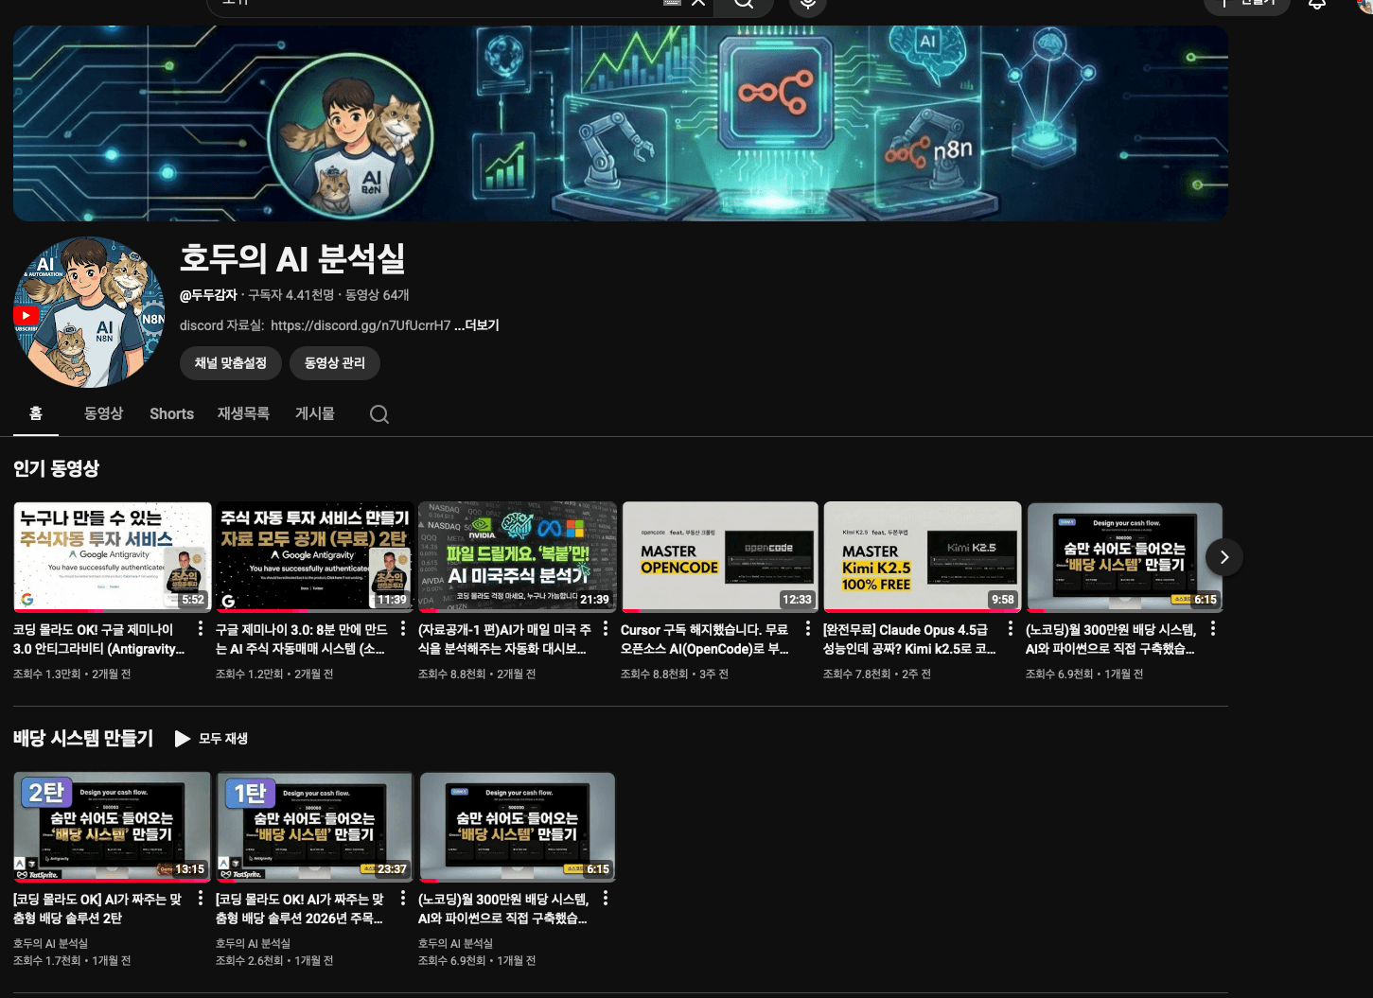Switch to the Shorts tab
The width and height of the screenshot is (1373, 998).
171,413
